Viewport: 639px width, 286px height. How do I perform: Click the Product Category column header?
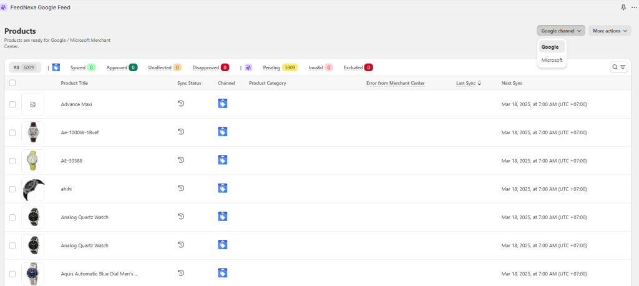click(x=267, y=83)
